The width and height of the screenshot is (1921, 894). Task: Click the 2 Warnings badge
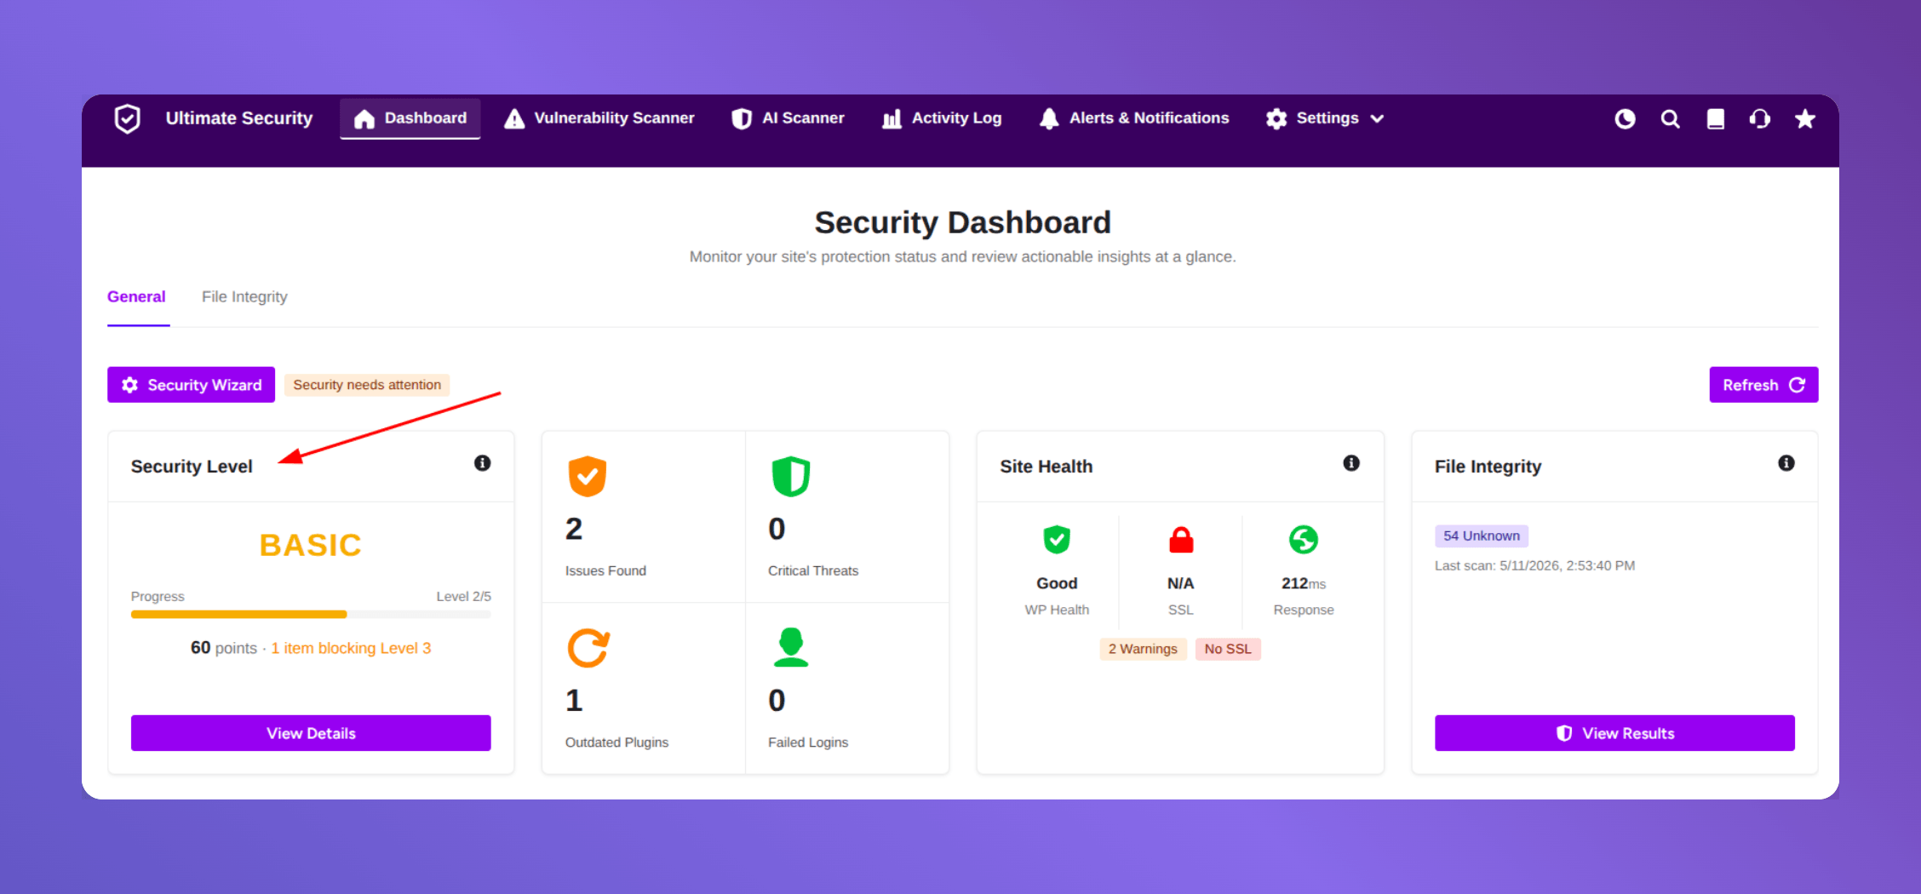click(1143, 649)
